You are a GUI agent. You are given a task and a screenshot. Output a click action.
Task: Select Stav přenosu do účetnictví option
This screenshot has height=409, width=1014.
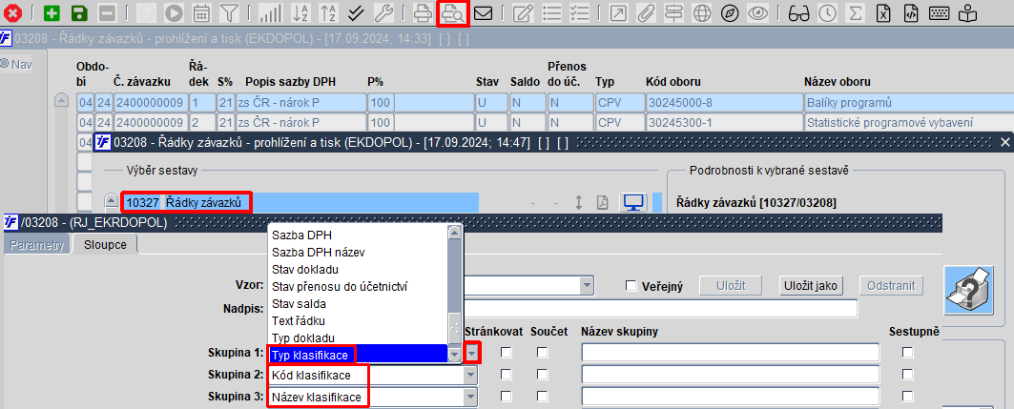pyautogui.click(x=358, y=286)
